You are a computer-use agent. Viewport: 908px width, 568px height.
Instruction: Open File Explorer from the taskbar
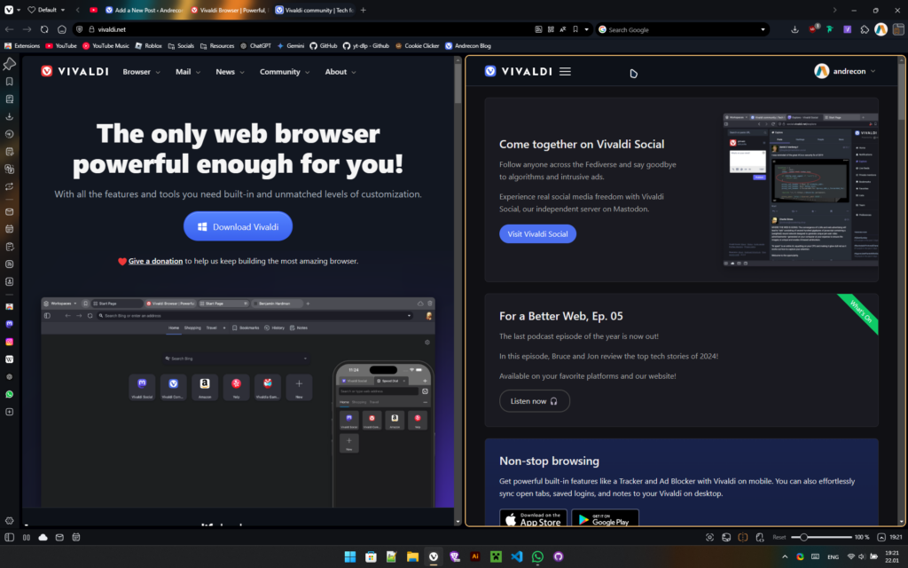click(x=412, y=556)
